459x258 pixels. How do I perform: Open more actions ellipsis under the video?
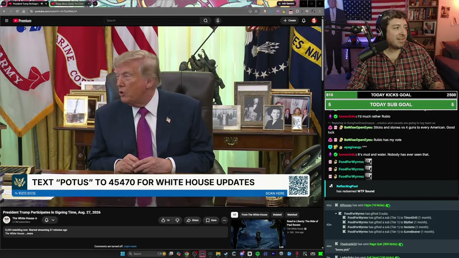pos(224,220)
